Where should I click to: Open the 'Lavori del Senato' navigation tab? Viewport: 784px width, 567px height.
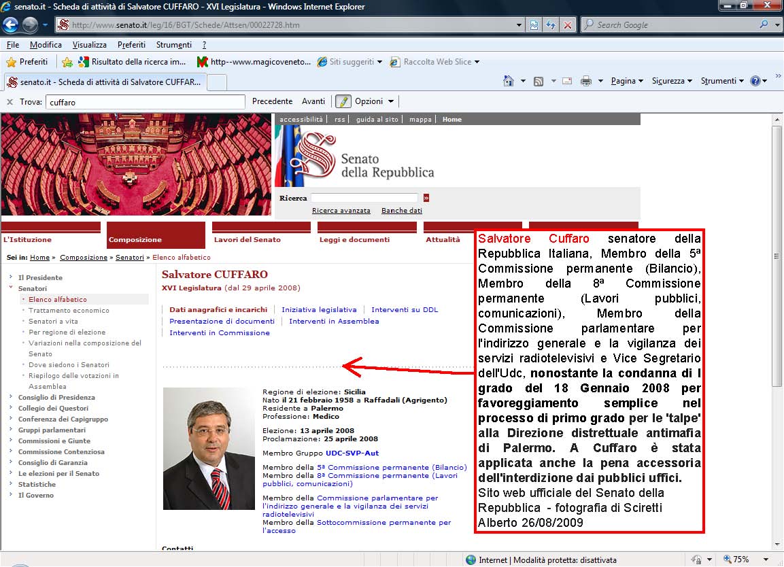262,235
